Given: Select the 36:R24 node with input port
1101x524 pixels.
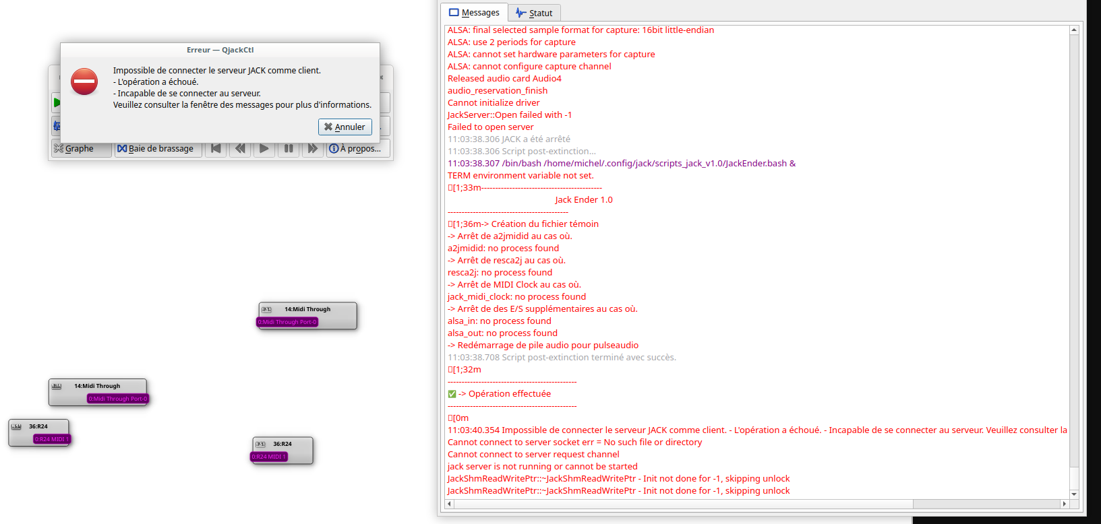Looking at the screenshot, I should point(283,450).
